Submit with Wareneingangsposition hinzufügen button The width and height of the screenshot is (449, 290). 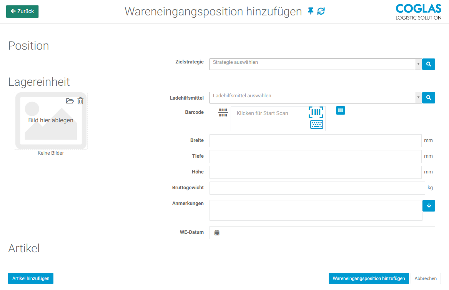click(x=369, y=278)
